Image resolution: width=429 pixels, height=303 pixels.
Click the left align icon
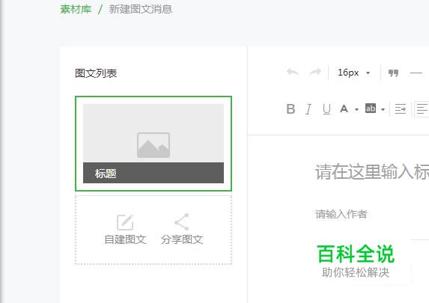(x=422, y=108)
